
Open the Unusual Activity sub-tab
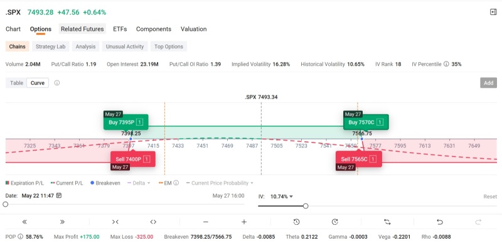pyautogui.click(x=125, y=46)
